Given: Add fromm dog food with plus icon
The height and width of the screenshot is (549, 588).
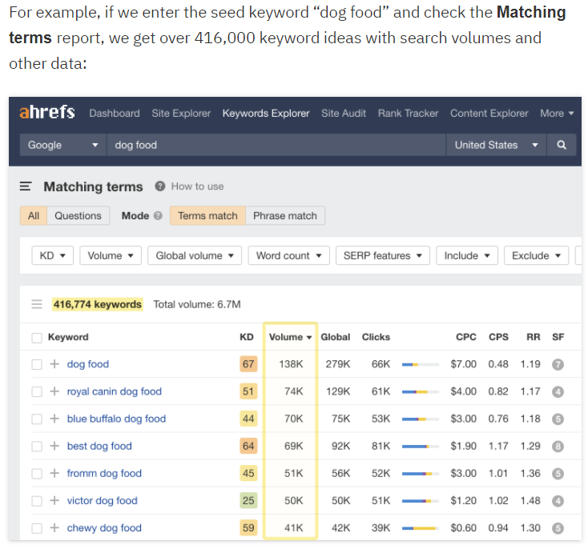Looking at the screenshot, I should 54,473.
